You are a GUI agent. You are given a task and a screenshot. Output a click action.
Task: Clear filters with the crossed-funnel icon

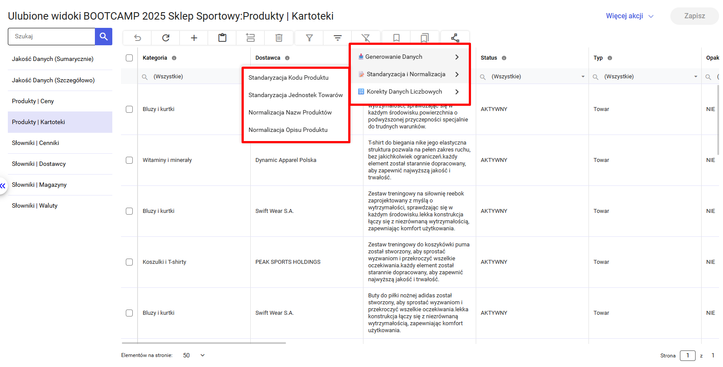coord(366,38)
